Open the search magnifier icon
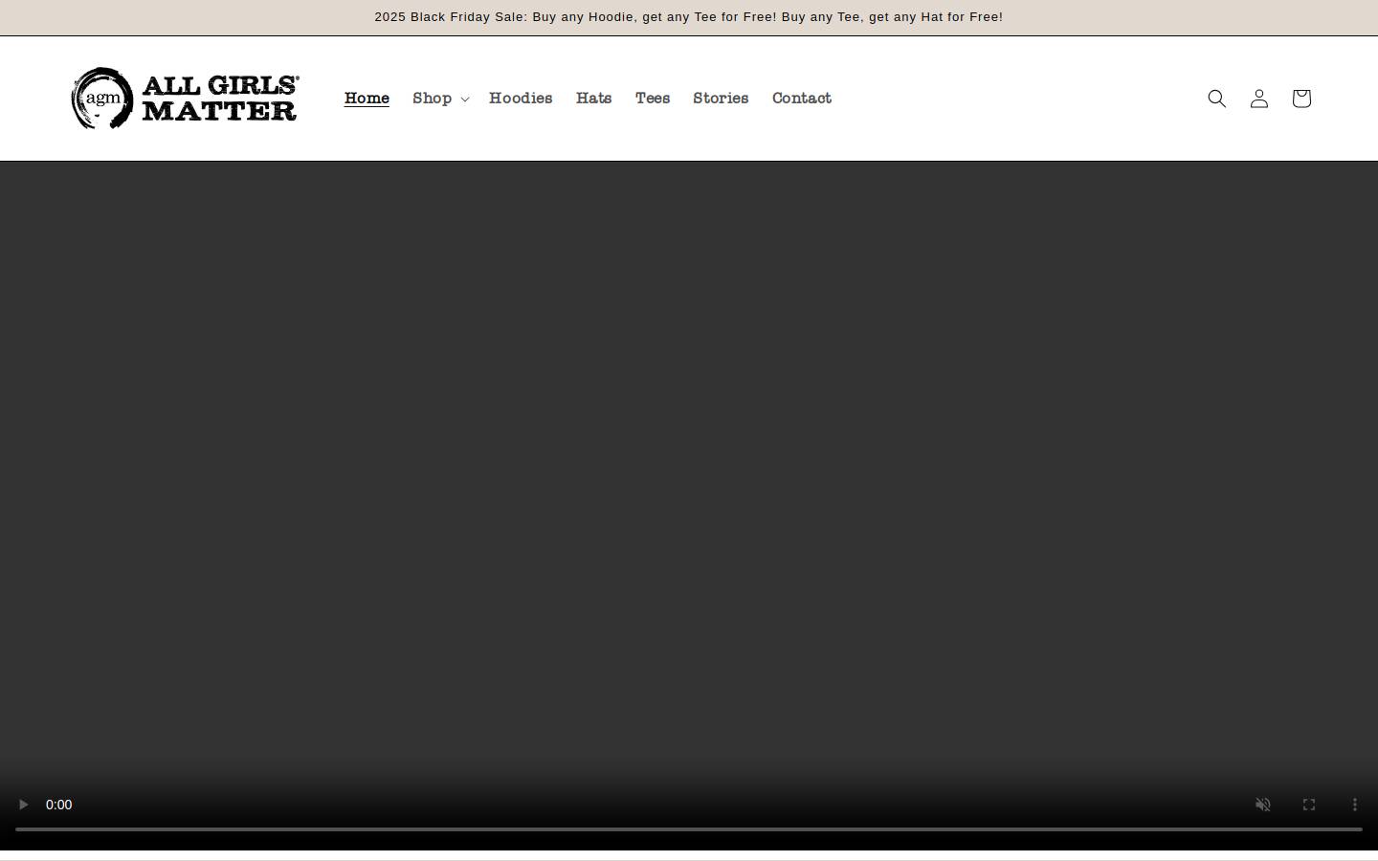Image resolution: width=1378 pixels, height=861 pixels. 1216,99
